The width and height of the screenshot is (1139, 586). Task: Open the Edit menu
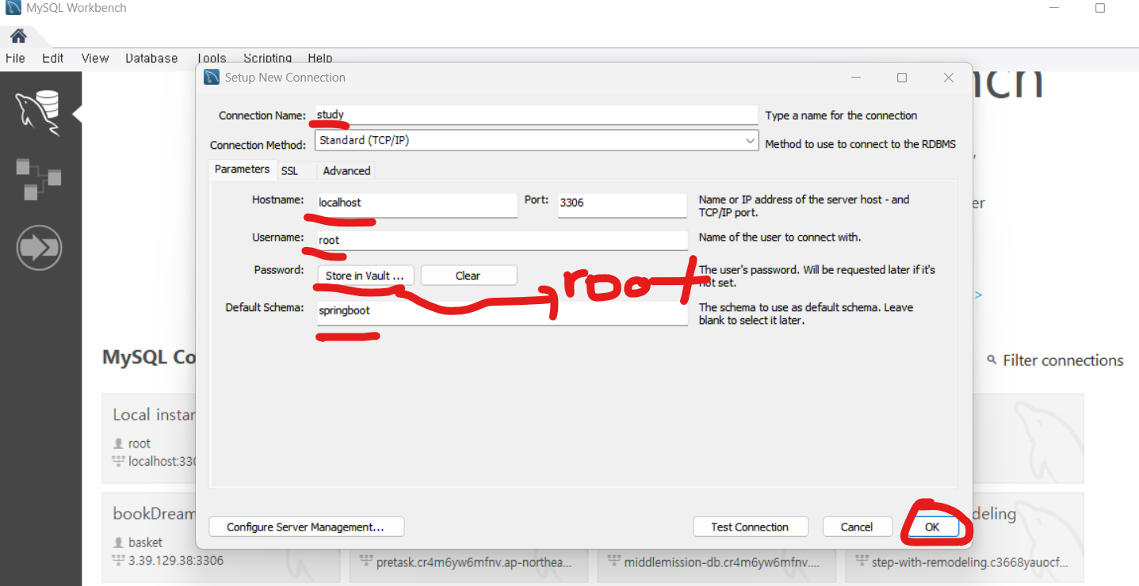53,58
